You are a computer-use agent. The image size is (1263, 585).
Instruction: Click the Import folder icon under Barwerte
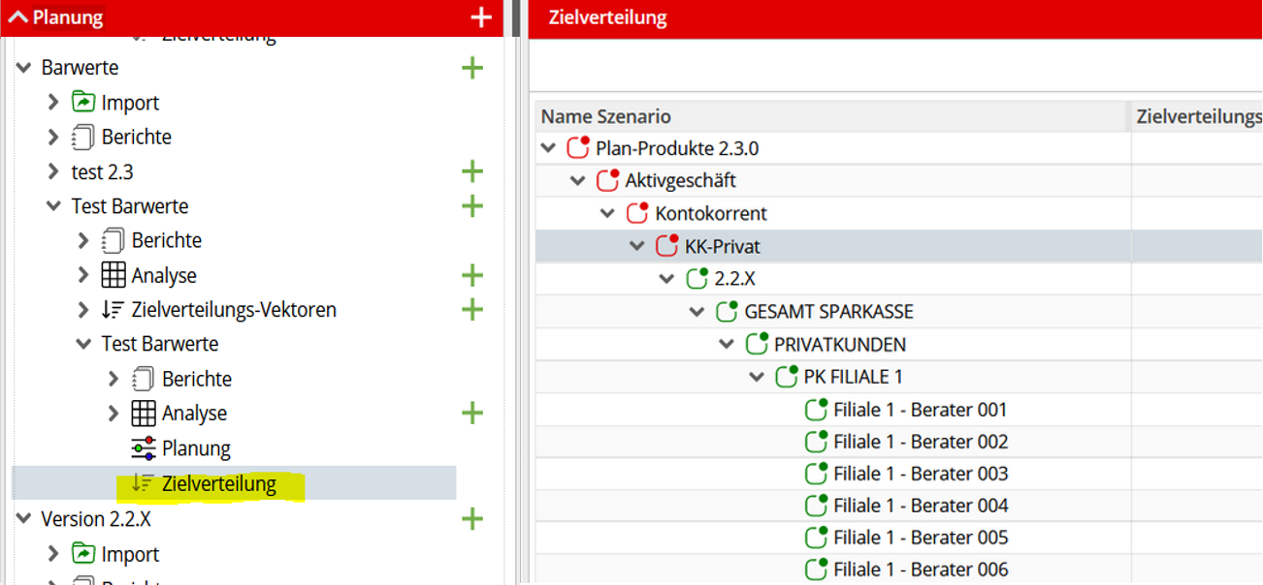(83, 103)
